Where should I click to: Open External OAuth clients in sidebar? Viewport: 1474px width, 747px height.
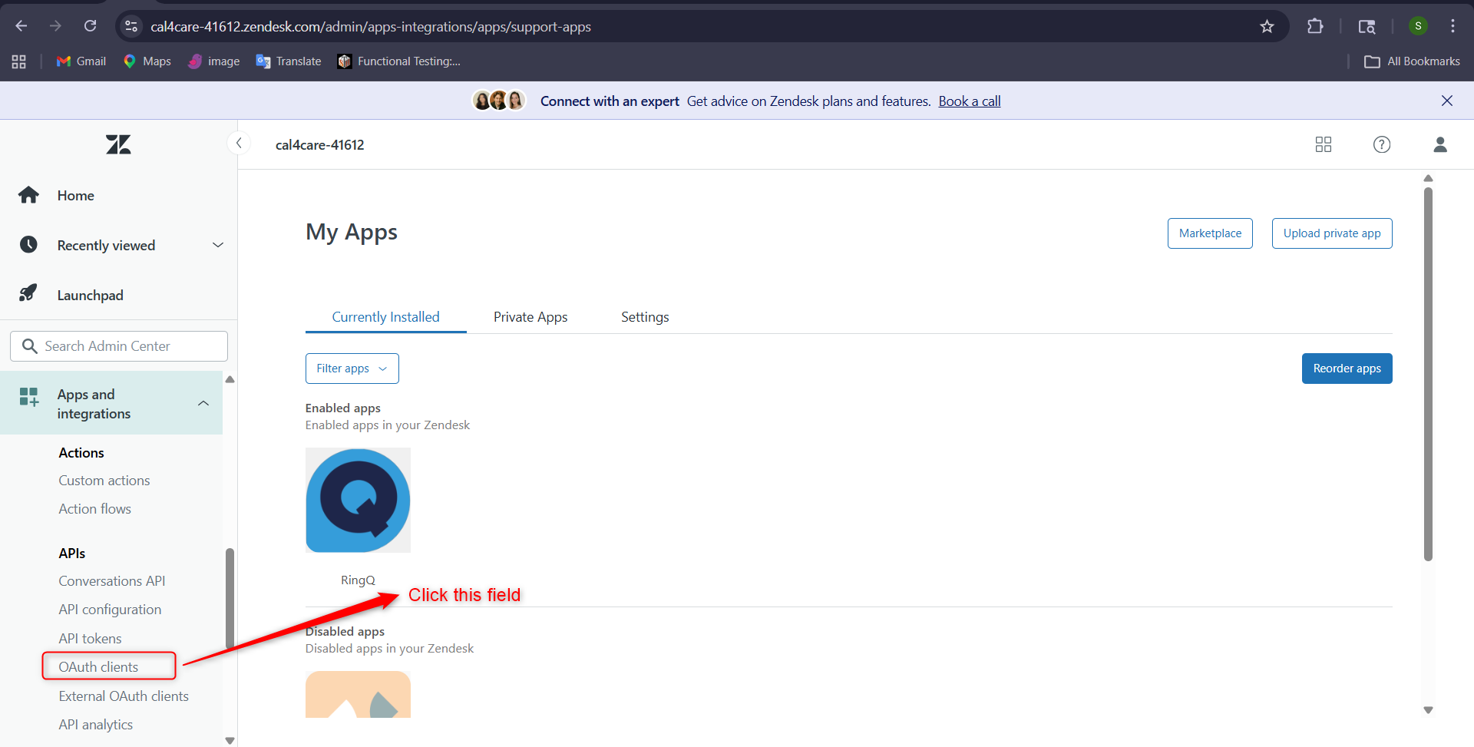pyautogui.click(x=124, y=696)
